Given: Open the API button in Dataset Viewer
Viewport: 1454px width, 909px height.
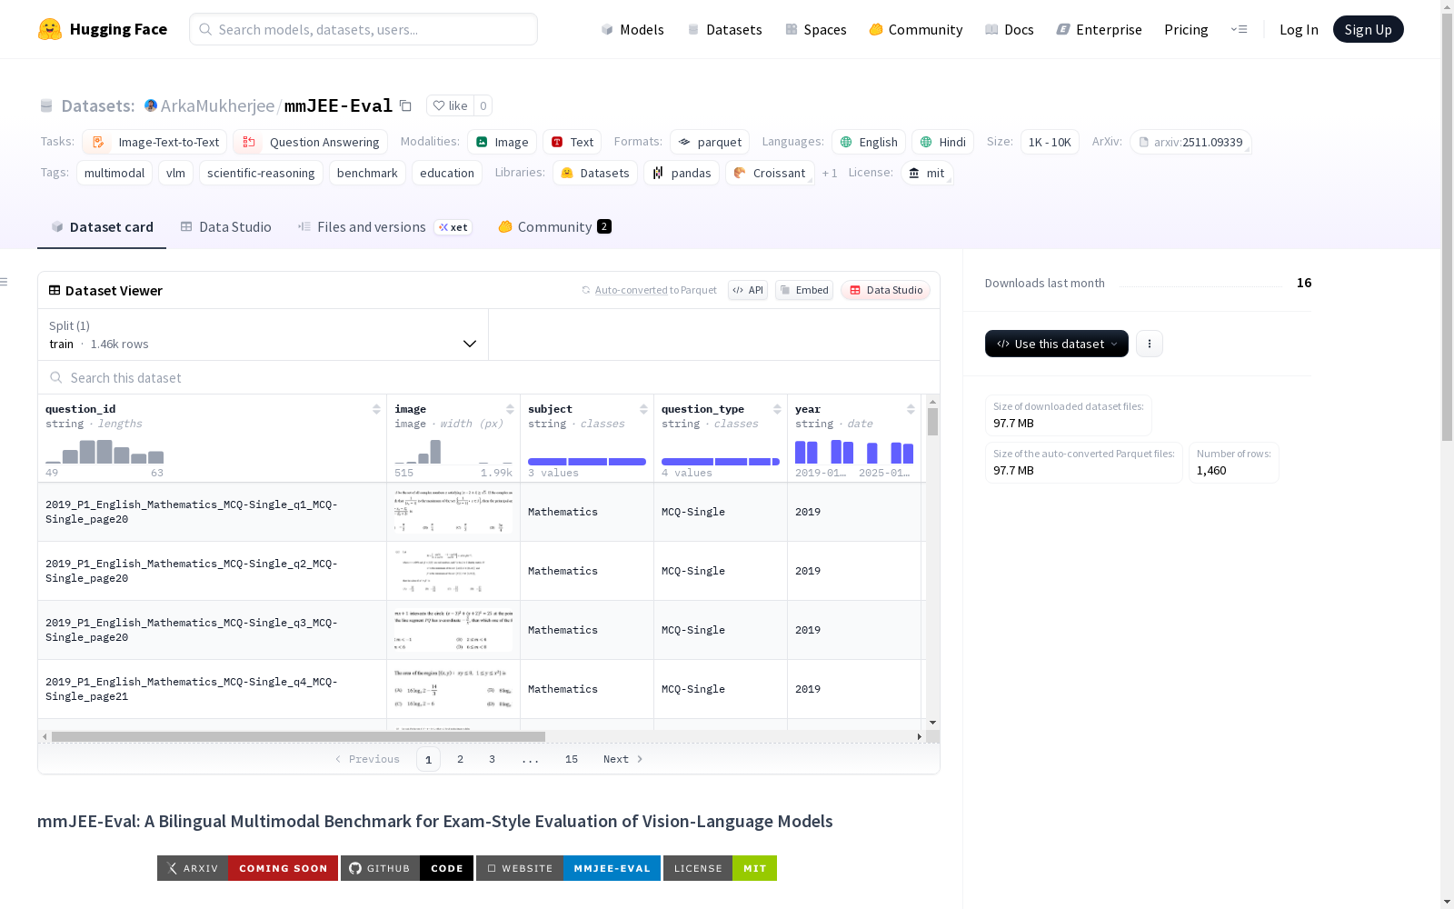Looking at the screenshot, I should pos(748,290).
